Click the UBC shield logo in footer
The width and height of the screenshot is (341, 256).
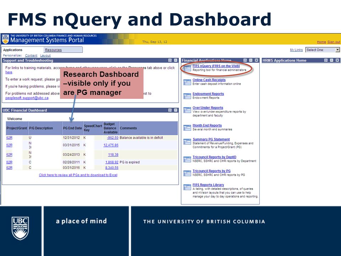tap(20, 228)
